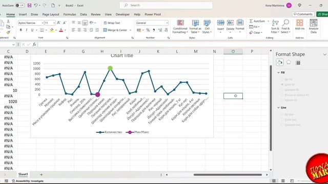328x184 pixels.
Task: Click the Increase Font Size icon
Action: pyautogui.click(x=58, y=22)
